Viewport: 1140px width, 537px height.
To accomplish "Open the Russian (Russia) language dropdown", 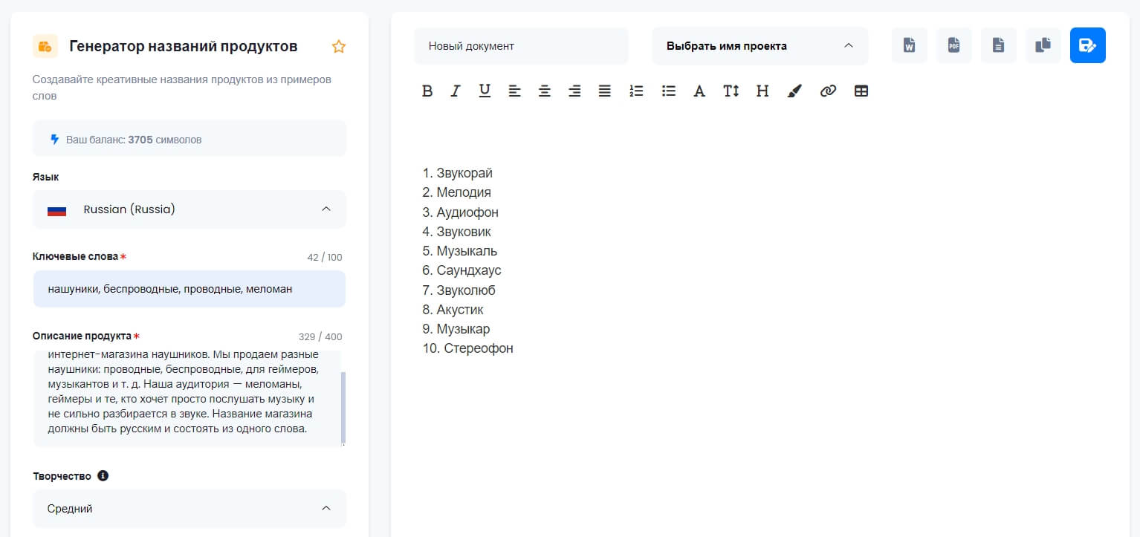I will click(190, 209).
